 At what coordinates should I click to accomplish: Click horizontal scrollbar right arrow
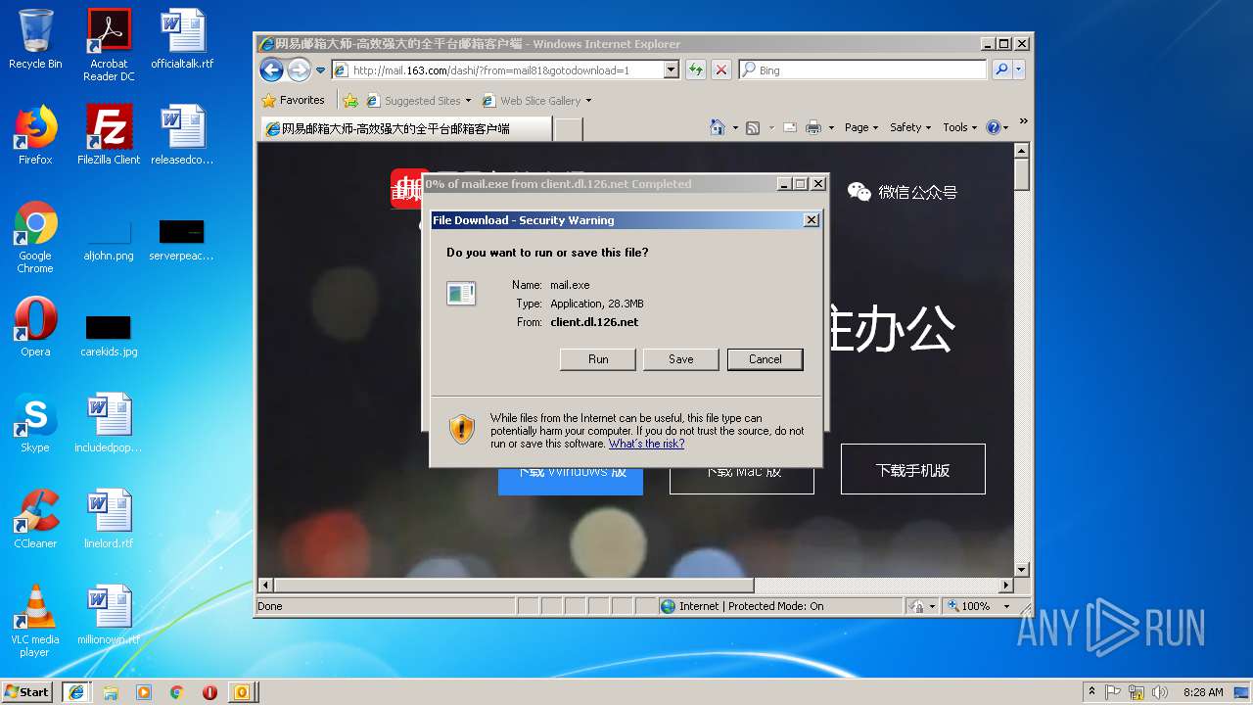coord(1005,585)
